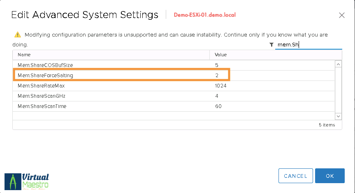Click the filter funnel icon
The height and width of the screenshot is (193, 355).
[x=271, y=45]
